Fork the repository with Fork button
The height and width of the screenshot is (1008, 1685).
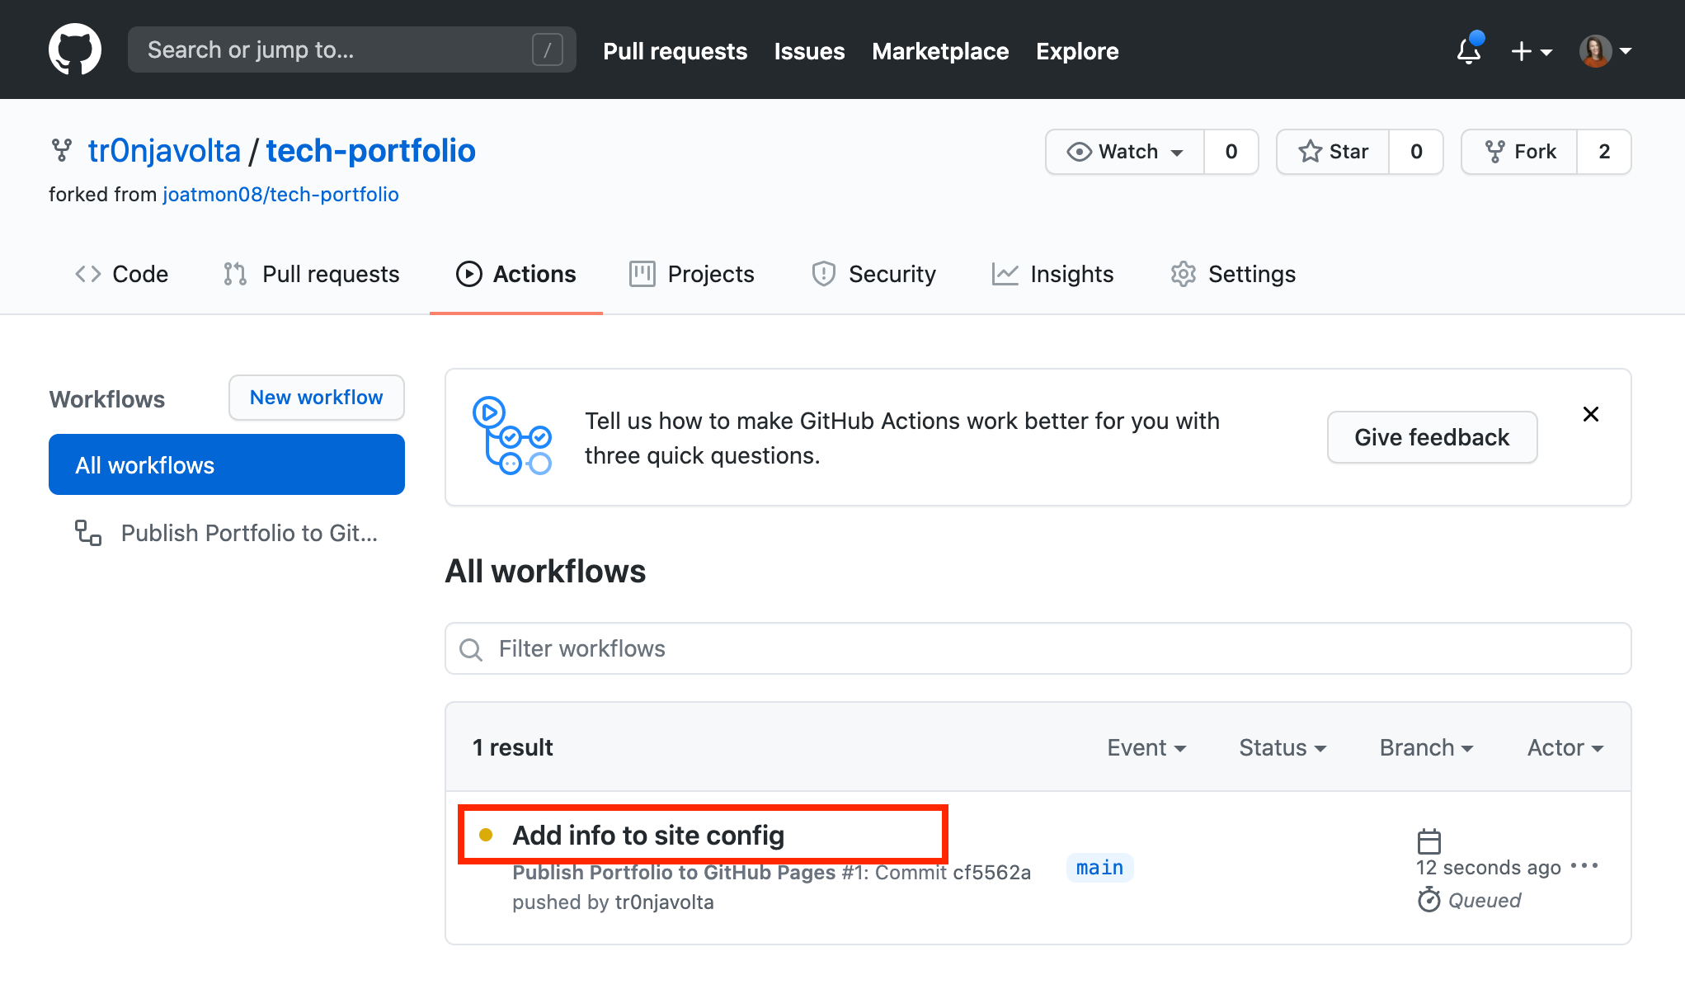[1519, 152]
